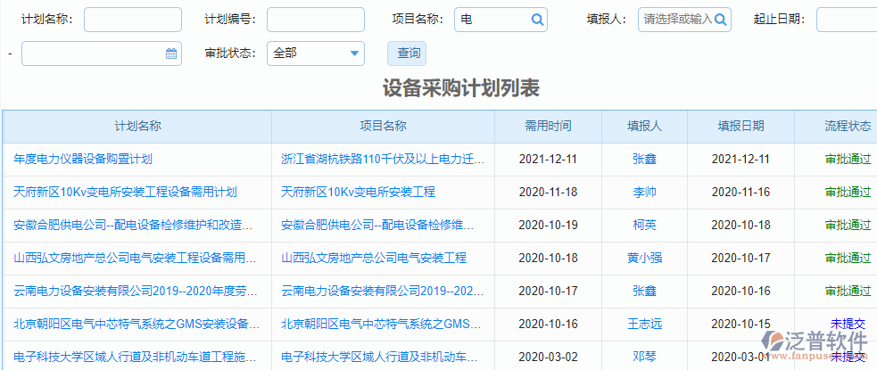This screenshot has width=877, height=370.
Task: Open project link 天府新区10Kv变电所安装工程
Action: (358, 193)
